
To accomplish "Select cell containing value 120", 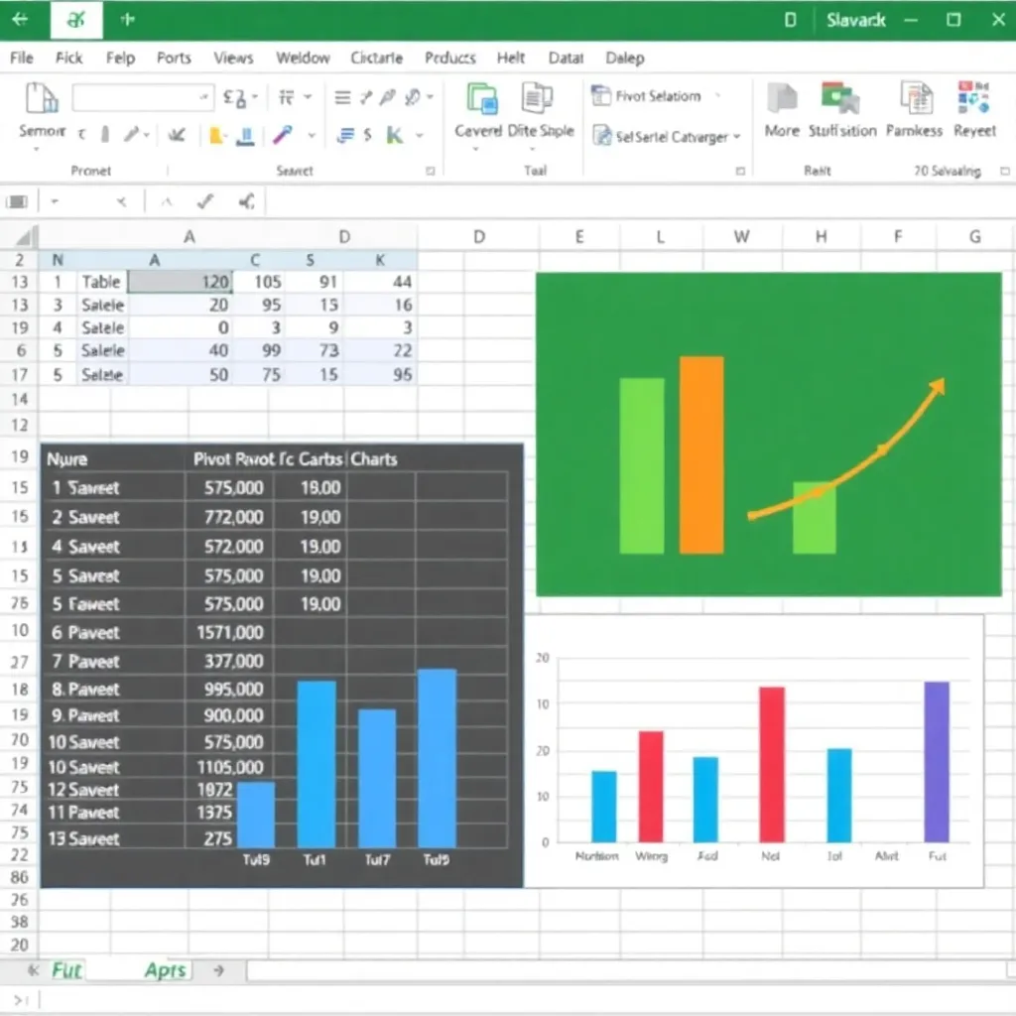I will tap(181, 282).
